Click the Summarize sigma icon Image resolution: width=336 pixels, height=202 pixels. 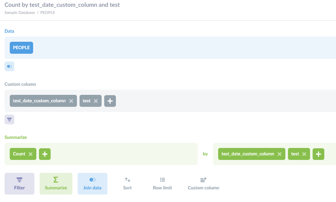(x=56, y=180)
